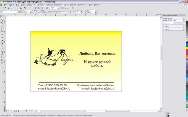
Task: Click the Страница 1 page tab
Action: 34,111
